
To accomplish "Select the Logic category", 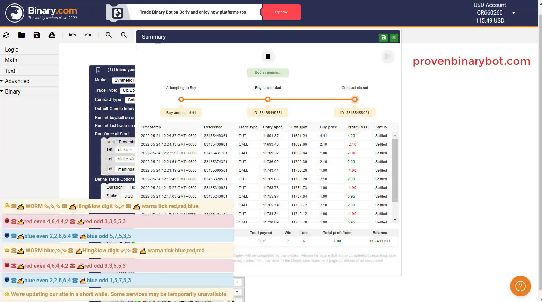I will click(11, 50).
